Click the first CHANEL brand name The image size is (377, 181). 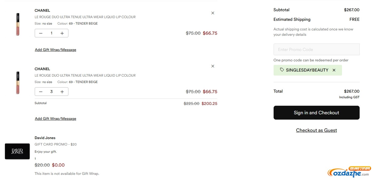42,11
